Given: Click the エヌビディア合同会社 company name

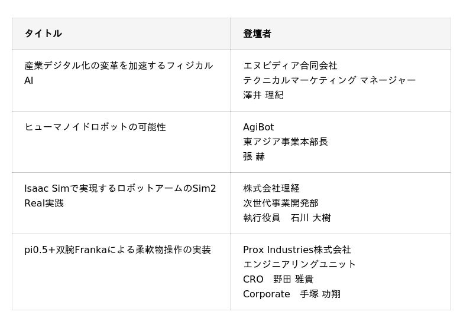Looking at the screenshot, I should [x=290, y=65].
